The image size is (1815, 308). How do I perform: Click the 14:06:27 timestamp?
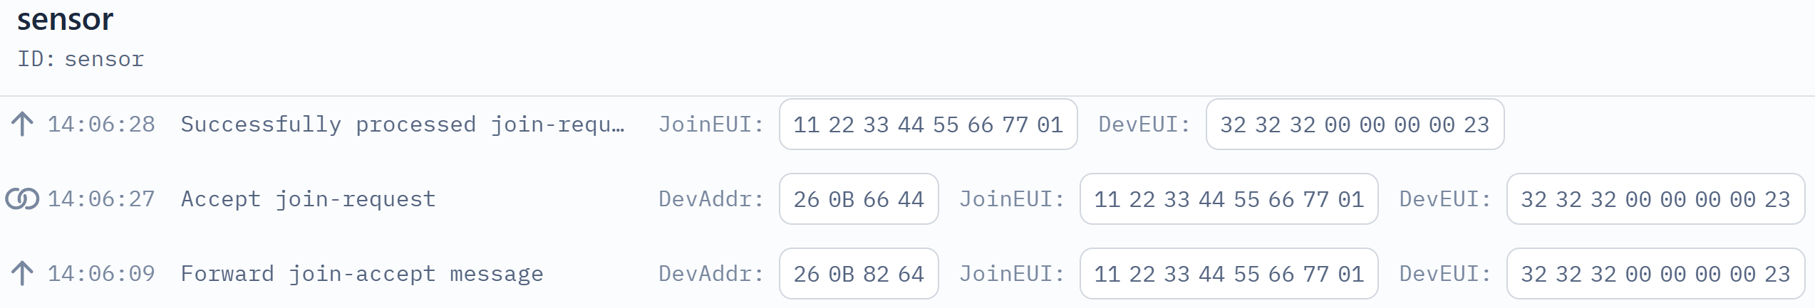pos(101,199)
